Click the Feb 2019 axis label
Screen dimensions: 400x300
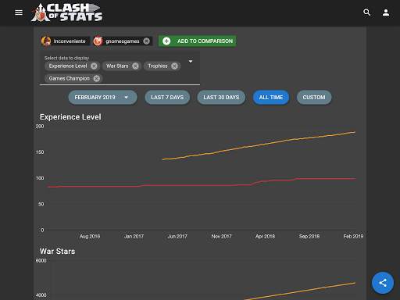(353, 237)
